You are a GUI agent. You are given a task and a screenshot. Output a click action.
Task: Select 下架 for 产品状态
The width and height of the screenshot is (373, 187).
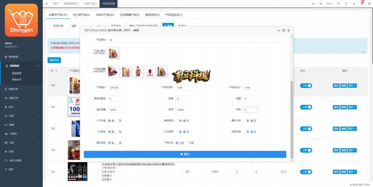tap(186, 143)
